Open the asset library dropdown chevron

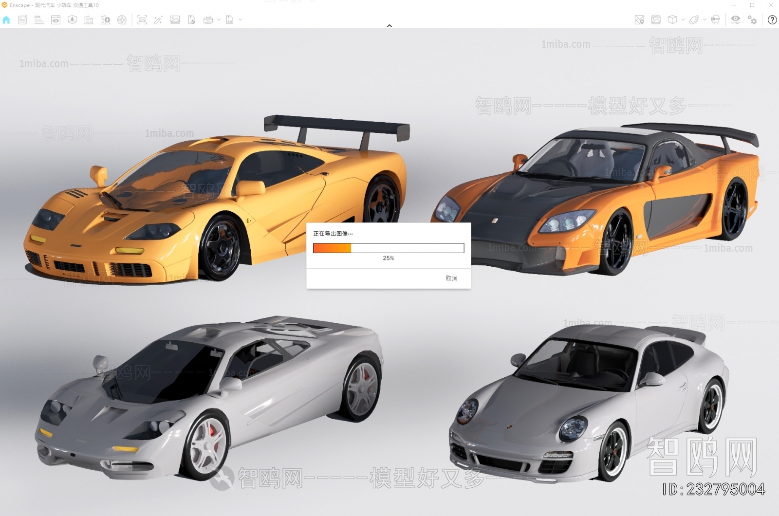click(683, 20)
